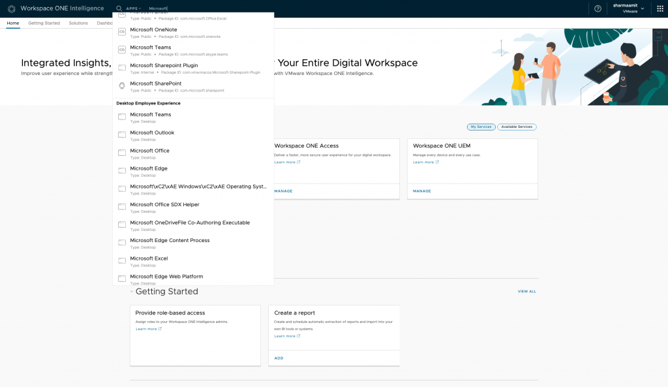Collapse the Getting Started section
The height and width of the screenshot is (387, 668).
point(131,292)
